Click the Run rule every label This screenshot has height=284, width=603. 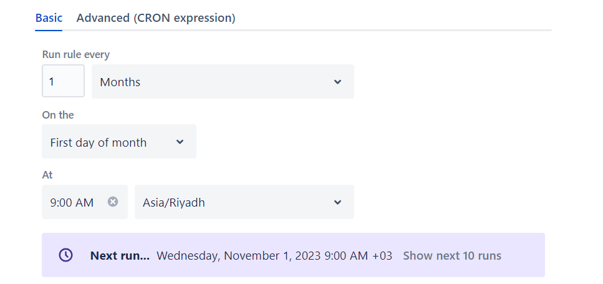[x=75, y=54]
